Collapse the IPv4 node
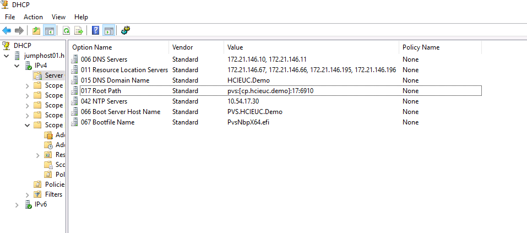The height and width of the screenshot is (233, 527). (x=18, y=66)
